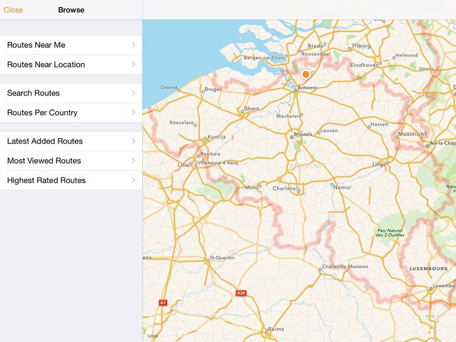
Task: Tap the Antwerp city label
Action: pyautogui.click(x=307, y=87)
